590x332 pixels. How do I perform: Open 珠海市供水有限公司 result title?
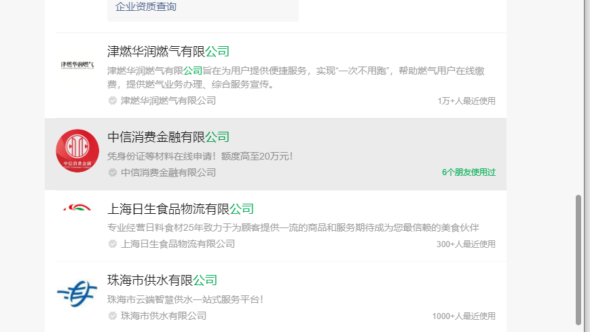[x=162, y=280]
